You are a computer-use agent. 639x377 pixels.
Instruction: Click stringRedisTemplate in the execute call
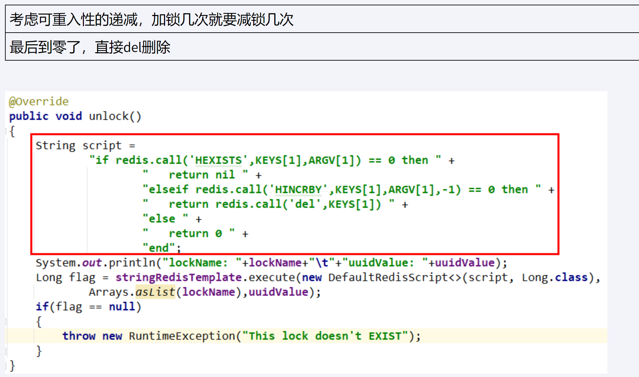point(178,277)
